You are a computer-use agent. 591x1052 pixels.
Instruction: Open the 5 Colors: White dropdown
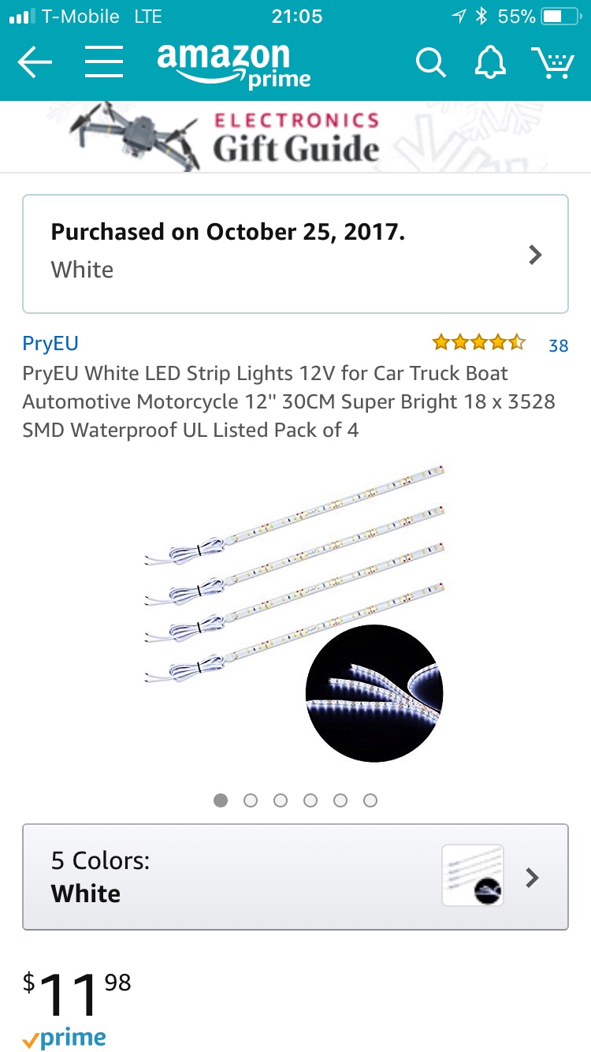295,877
